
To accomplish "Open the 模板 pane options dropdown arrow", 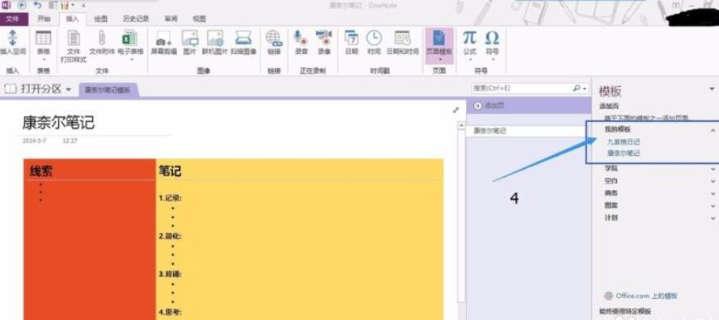I will [x=712, y=88].
